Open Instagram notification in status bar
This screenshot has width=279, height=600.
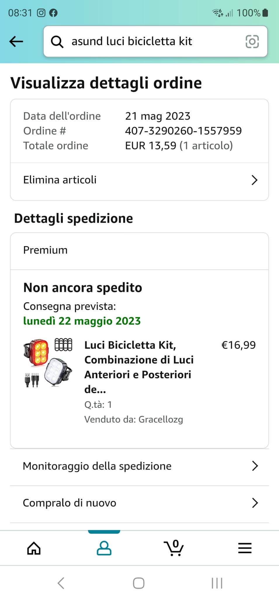tap(41, 13)
